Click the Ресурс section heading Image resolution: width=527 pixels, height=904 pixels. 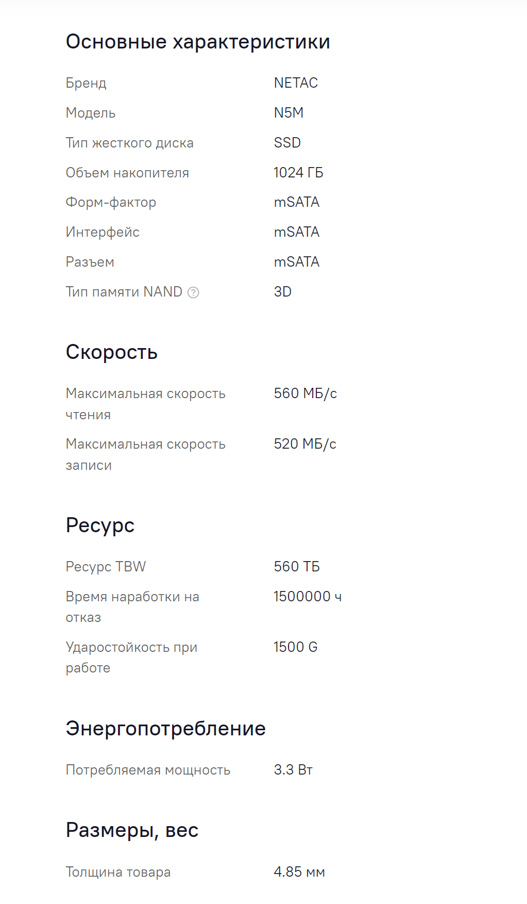100,525
